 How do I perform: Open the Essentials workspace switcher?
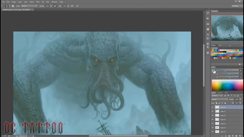237,6
